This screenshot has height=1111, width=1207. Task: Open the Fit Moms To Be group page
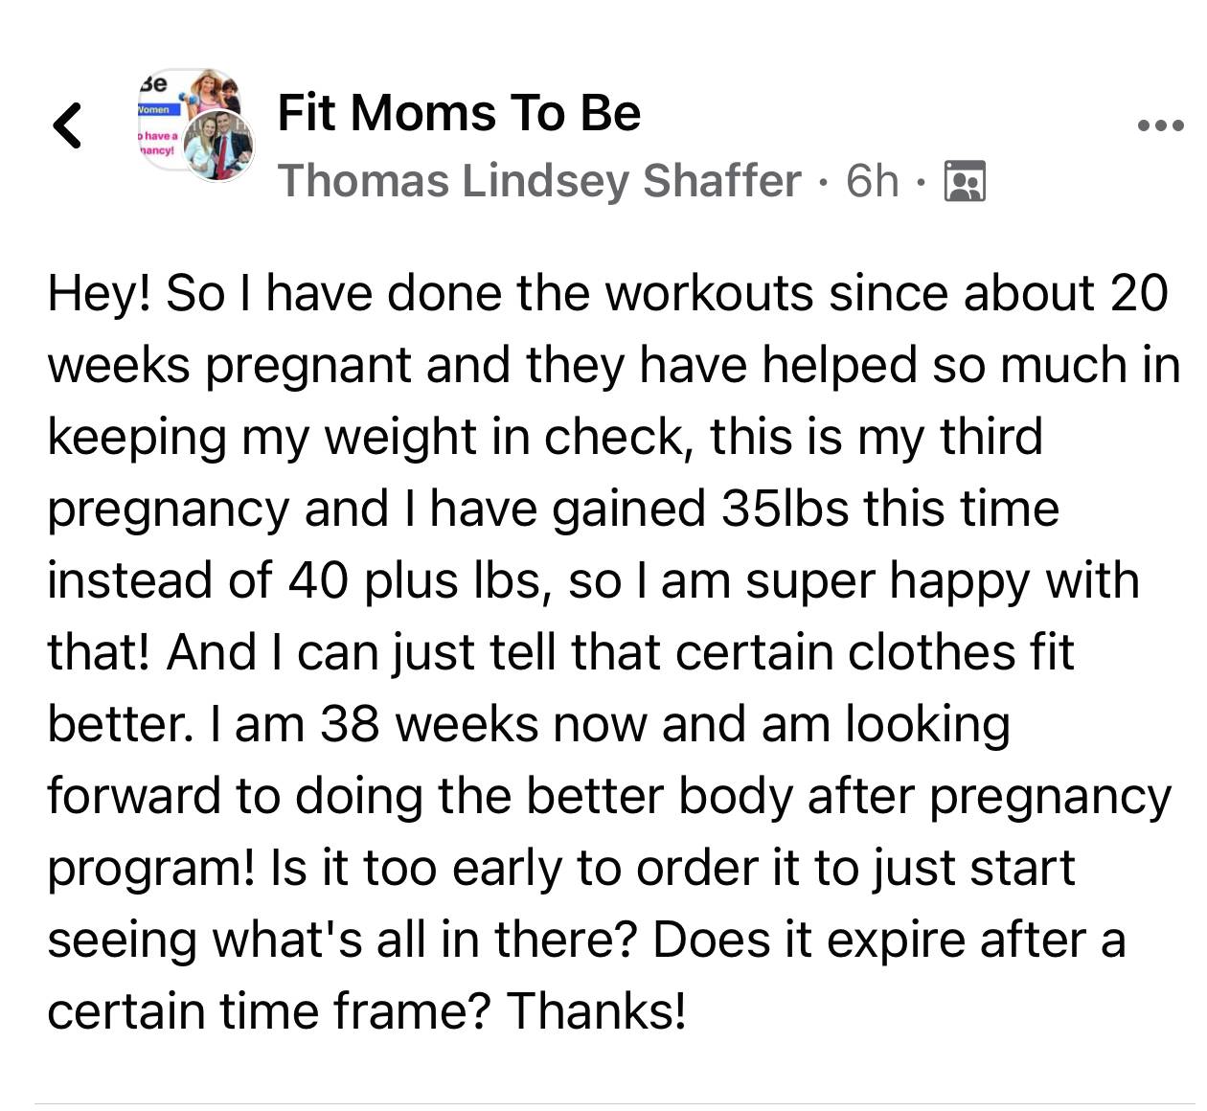coord(459,113)
